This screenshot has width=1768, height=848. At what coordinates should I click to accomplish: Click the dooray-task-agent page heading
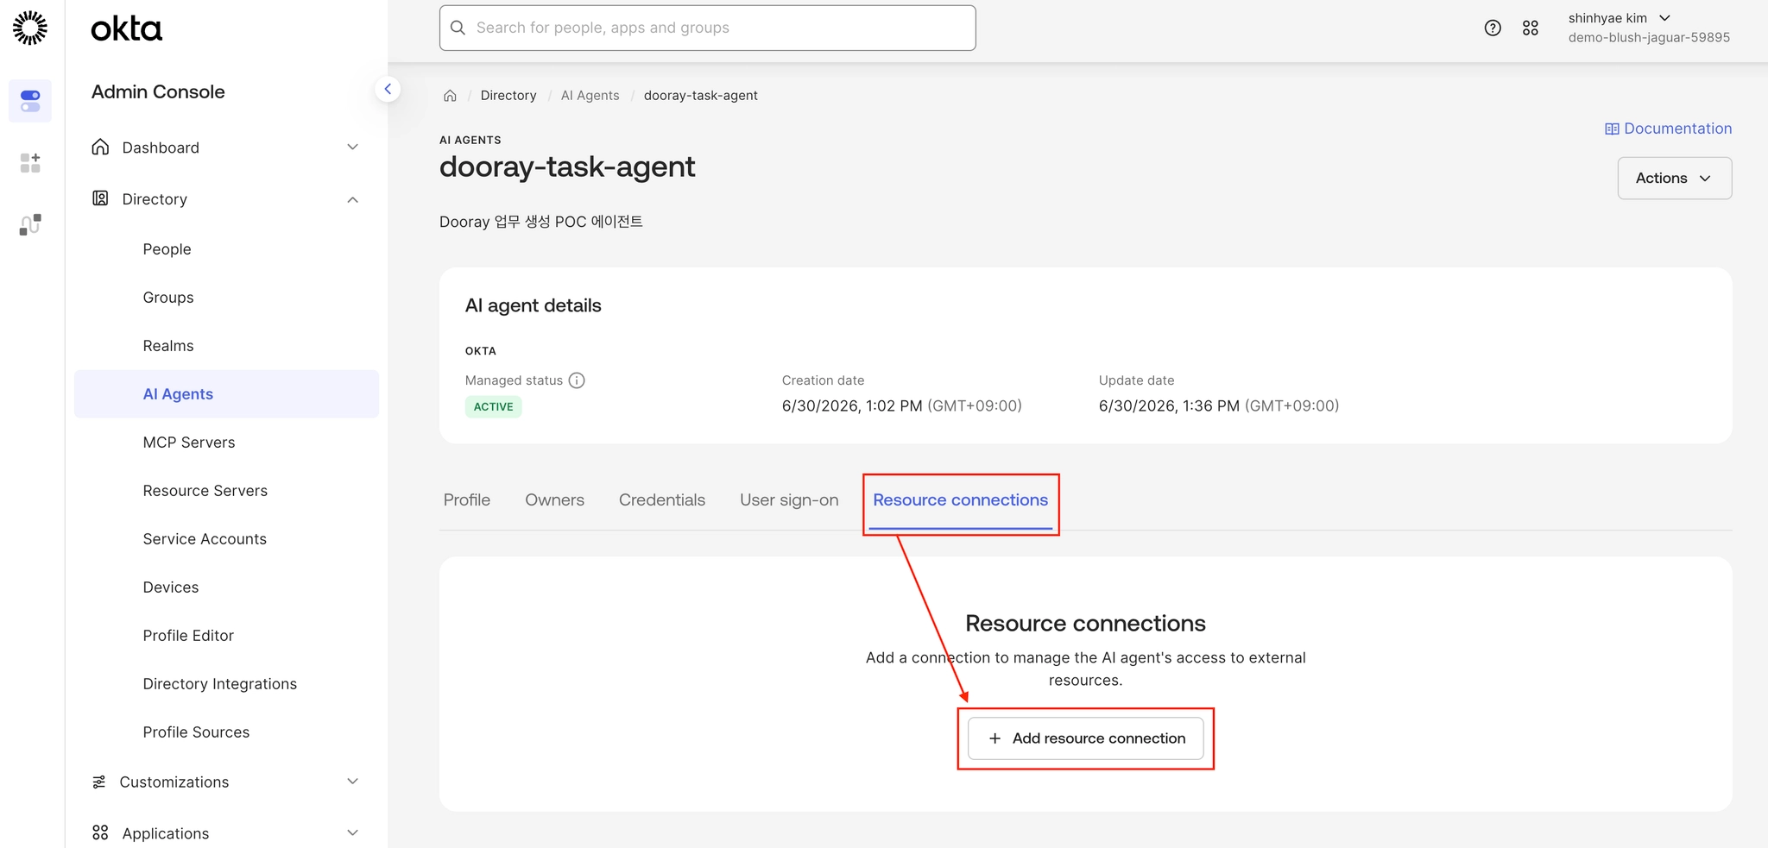[x=567, y=166]
